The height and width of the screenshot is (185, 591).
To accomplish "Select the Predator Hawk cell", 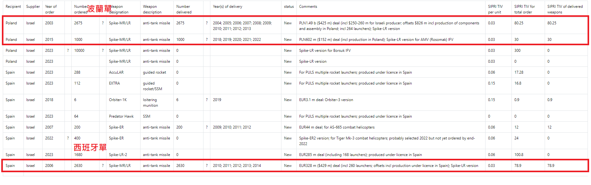I will [x=121, y=116].
